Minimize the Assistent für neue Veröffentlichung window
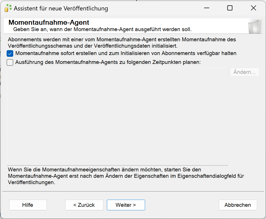This screenshot has width=266, height=219. click(x=207, y=8)
